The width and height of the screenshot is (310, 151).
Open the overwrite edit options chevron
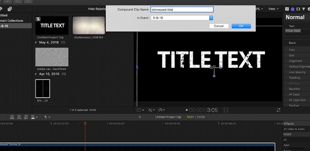(37, 117)
